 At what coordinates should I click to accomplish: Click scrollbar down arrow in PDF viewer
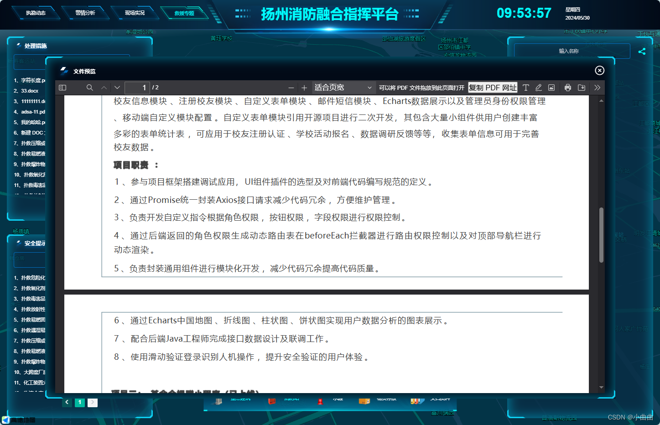click(x=601, y=387)
